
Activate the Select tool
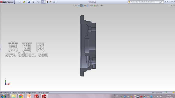click(x=43, y=2)
